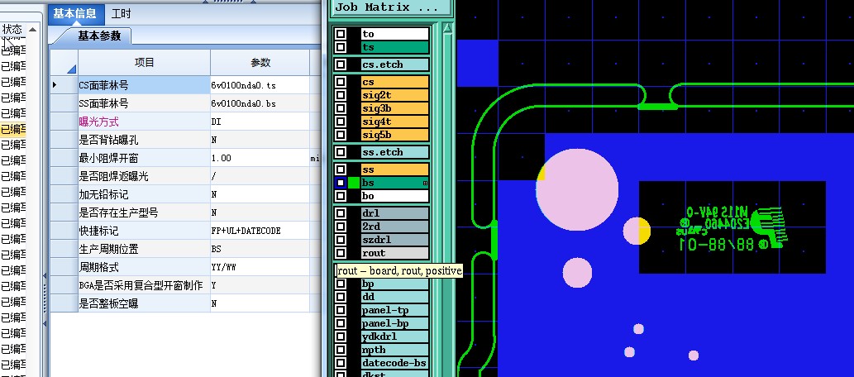
Task: Switch to the 工时 tab
Action: coord(121,13)
